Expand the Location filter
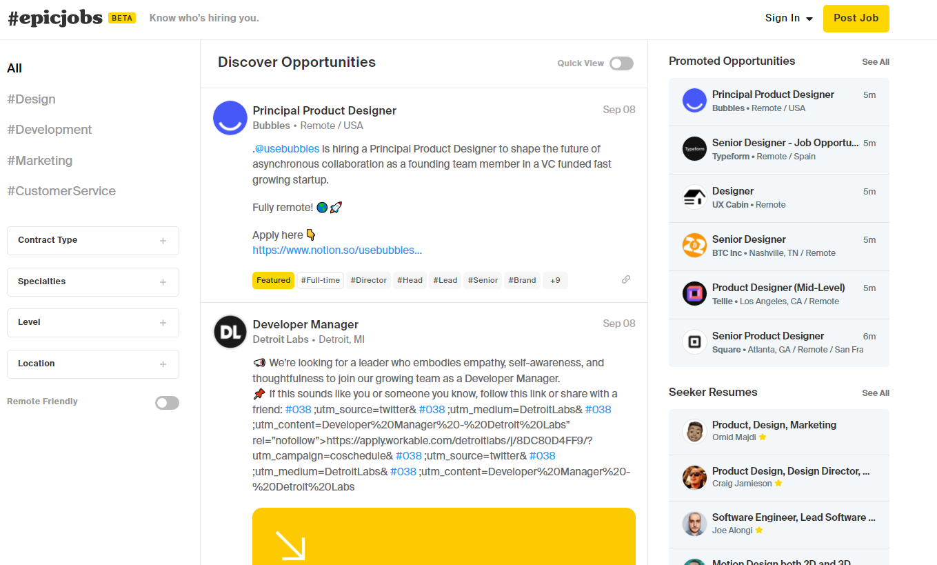Image resolution: width=937 pixels, height=565 pixels. click(93, 364)
